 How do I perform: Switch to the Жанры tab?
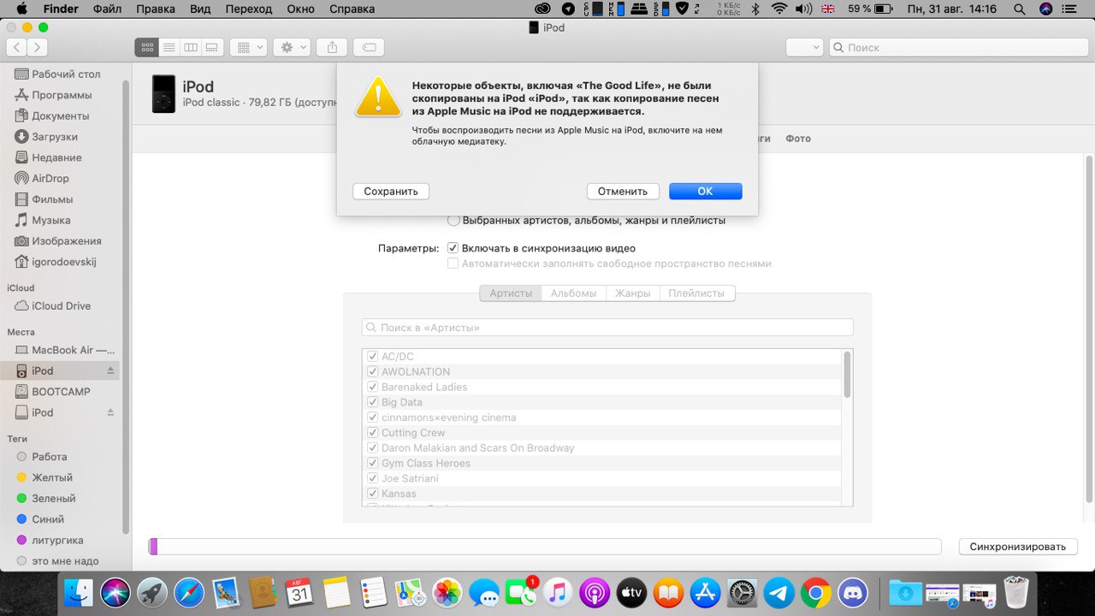(x=633, y=293)
